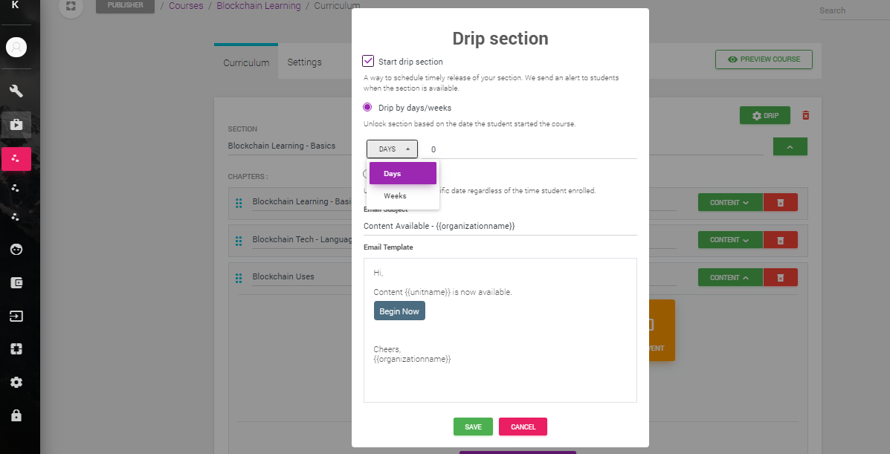
Task: Click the CHAPTERS : label
Action: tap(248, 177)
